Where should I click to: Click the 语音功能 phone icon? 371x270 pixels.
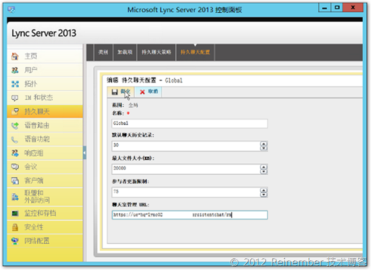point(15,139)
